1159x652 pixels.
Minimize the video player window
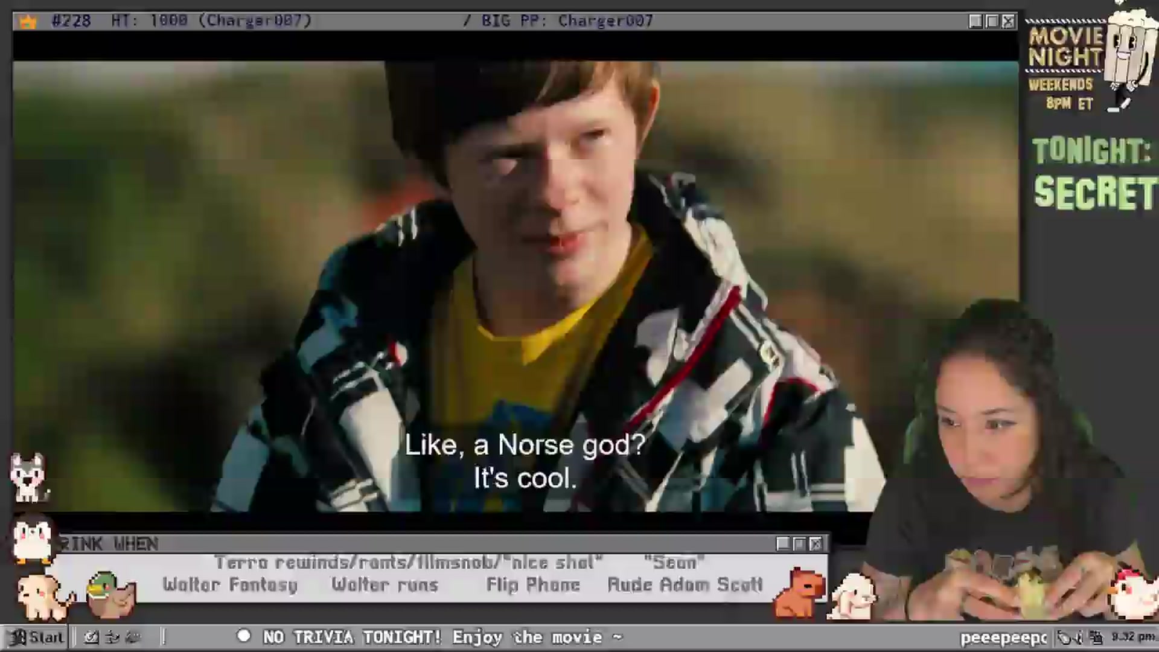pyautogui.click(x=975, y=22)
